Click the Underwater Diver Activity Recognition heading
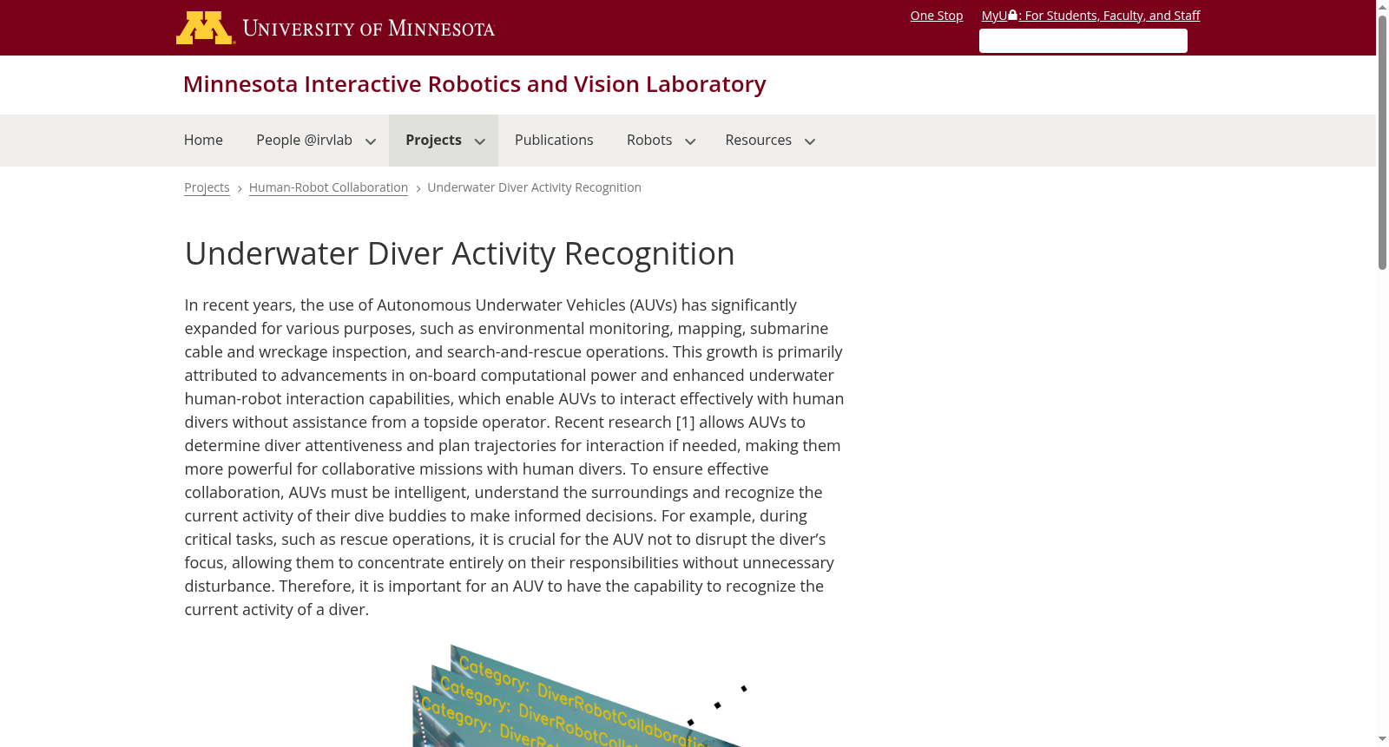1389x747 pixels. pos(459,253)
